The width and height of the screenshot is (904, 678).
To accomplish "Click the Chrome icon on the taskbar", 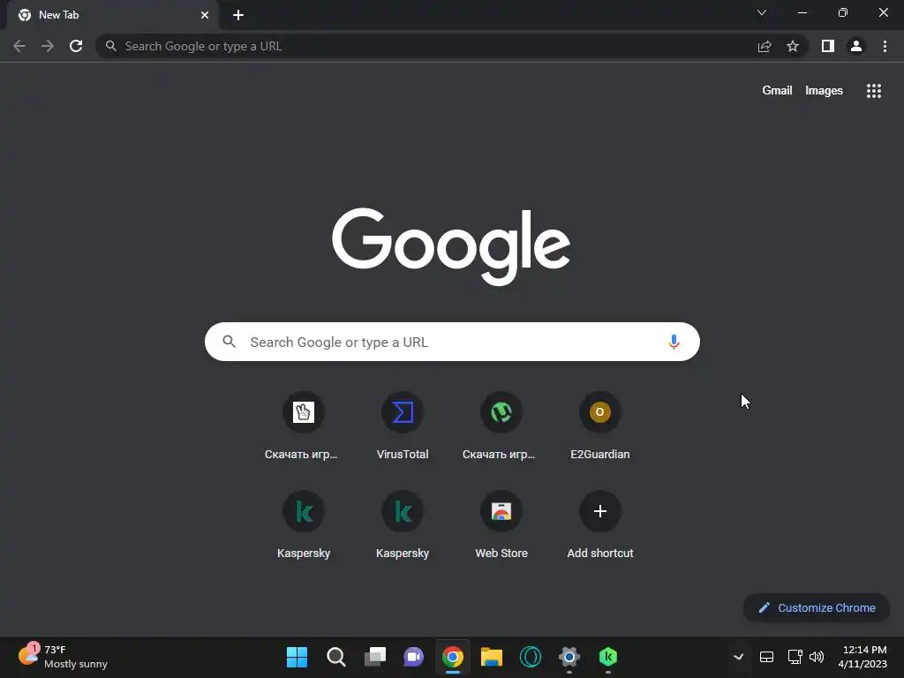I will [453, 657].
